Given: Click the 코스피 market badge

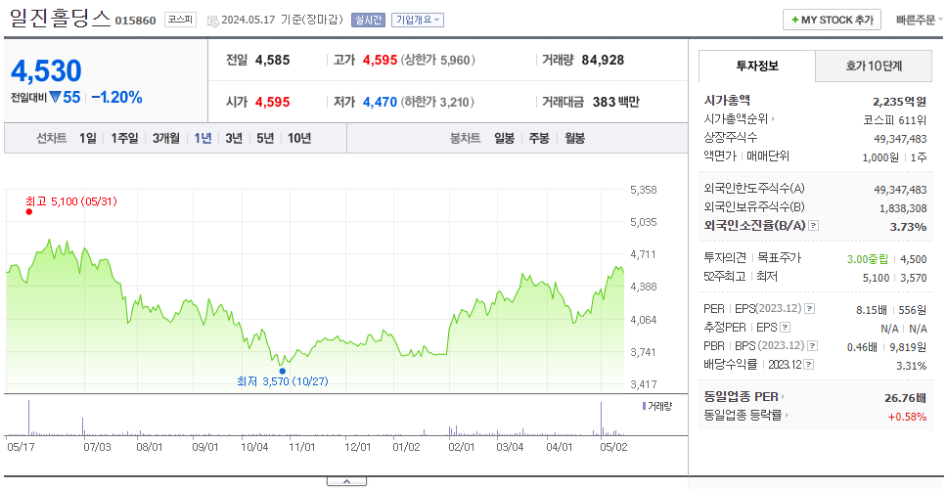Looking at the screenshot, I should point(181,20).
